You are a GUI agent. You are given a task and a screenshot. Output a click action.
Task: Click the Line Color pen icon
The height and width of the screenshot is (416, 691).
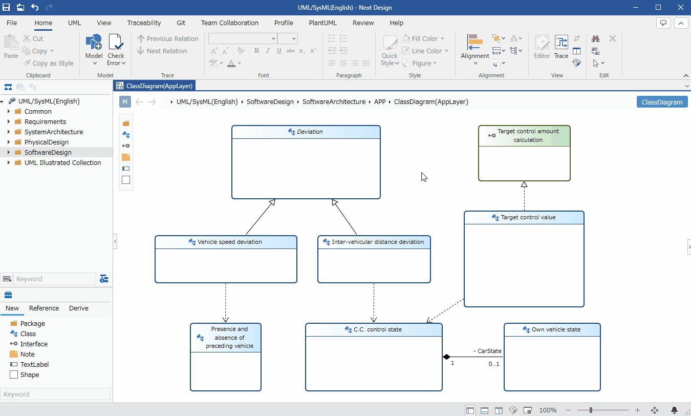coord(406,51)
